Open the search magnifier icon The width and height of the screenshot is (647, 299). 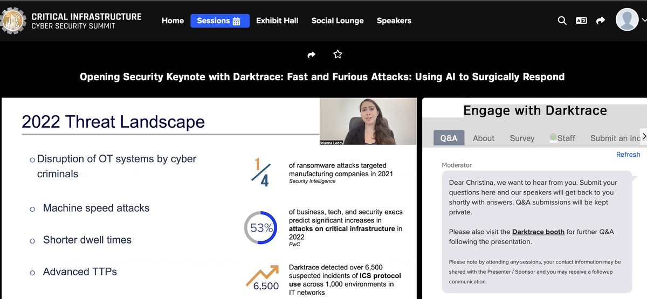pyautogui.click(x=562, y=20)
